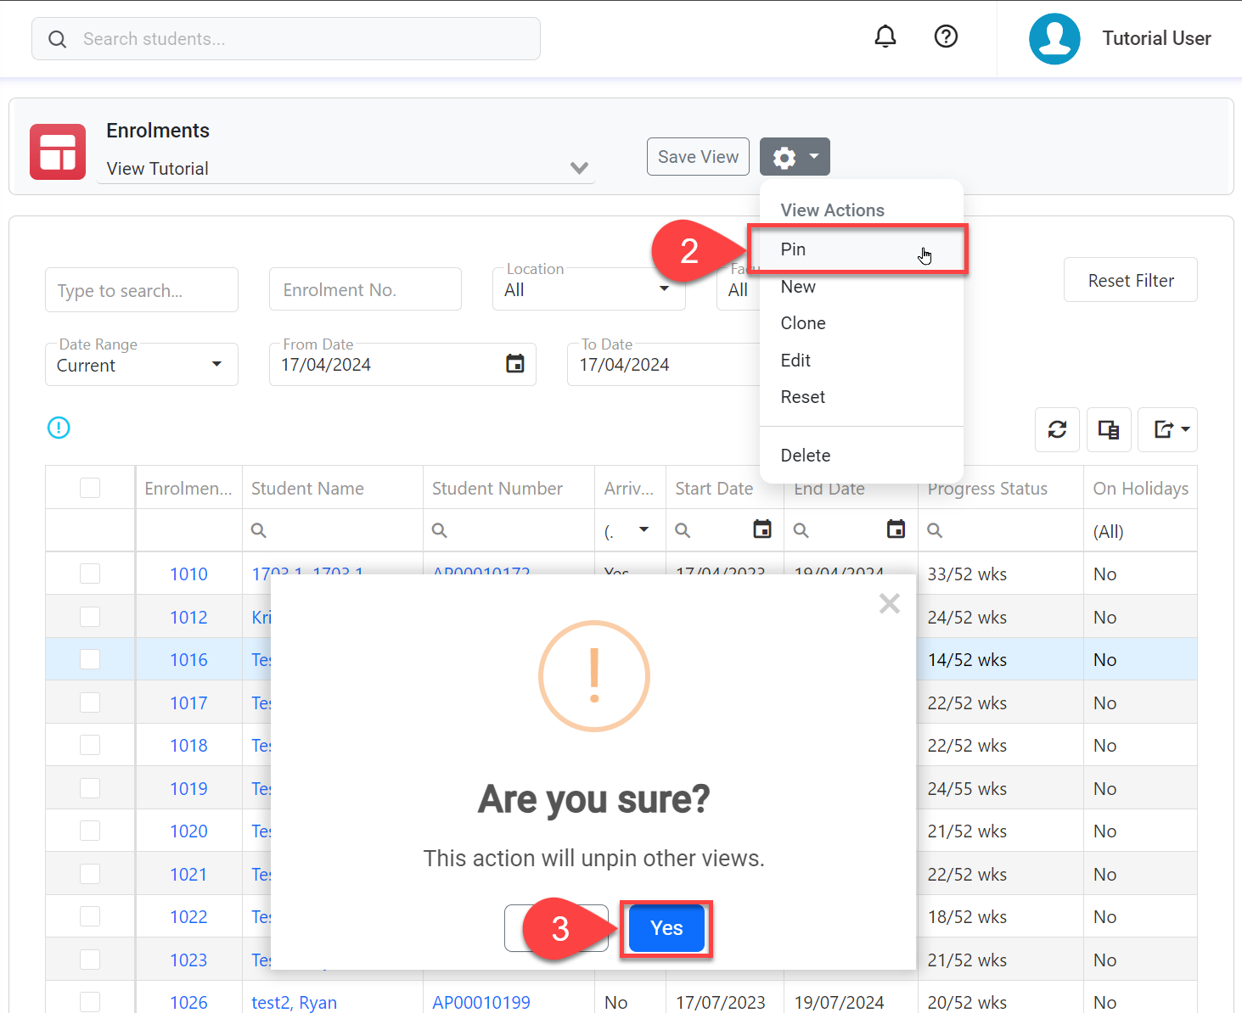Confirm with the Yes button
This screenshot has width=1242, height=1013.
[x=666, y=928]
